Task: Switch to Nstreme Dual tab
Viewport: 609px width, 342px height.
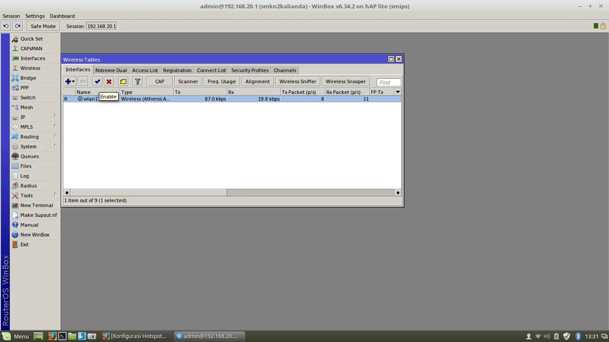Action: tap(111, 70)
